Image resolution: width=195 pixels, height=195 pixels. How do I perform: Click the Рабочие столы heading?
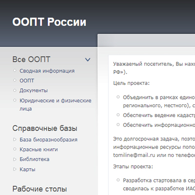click(x=39, y=189)
